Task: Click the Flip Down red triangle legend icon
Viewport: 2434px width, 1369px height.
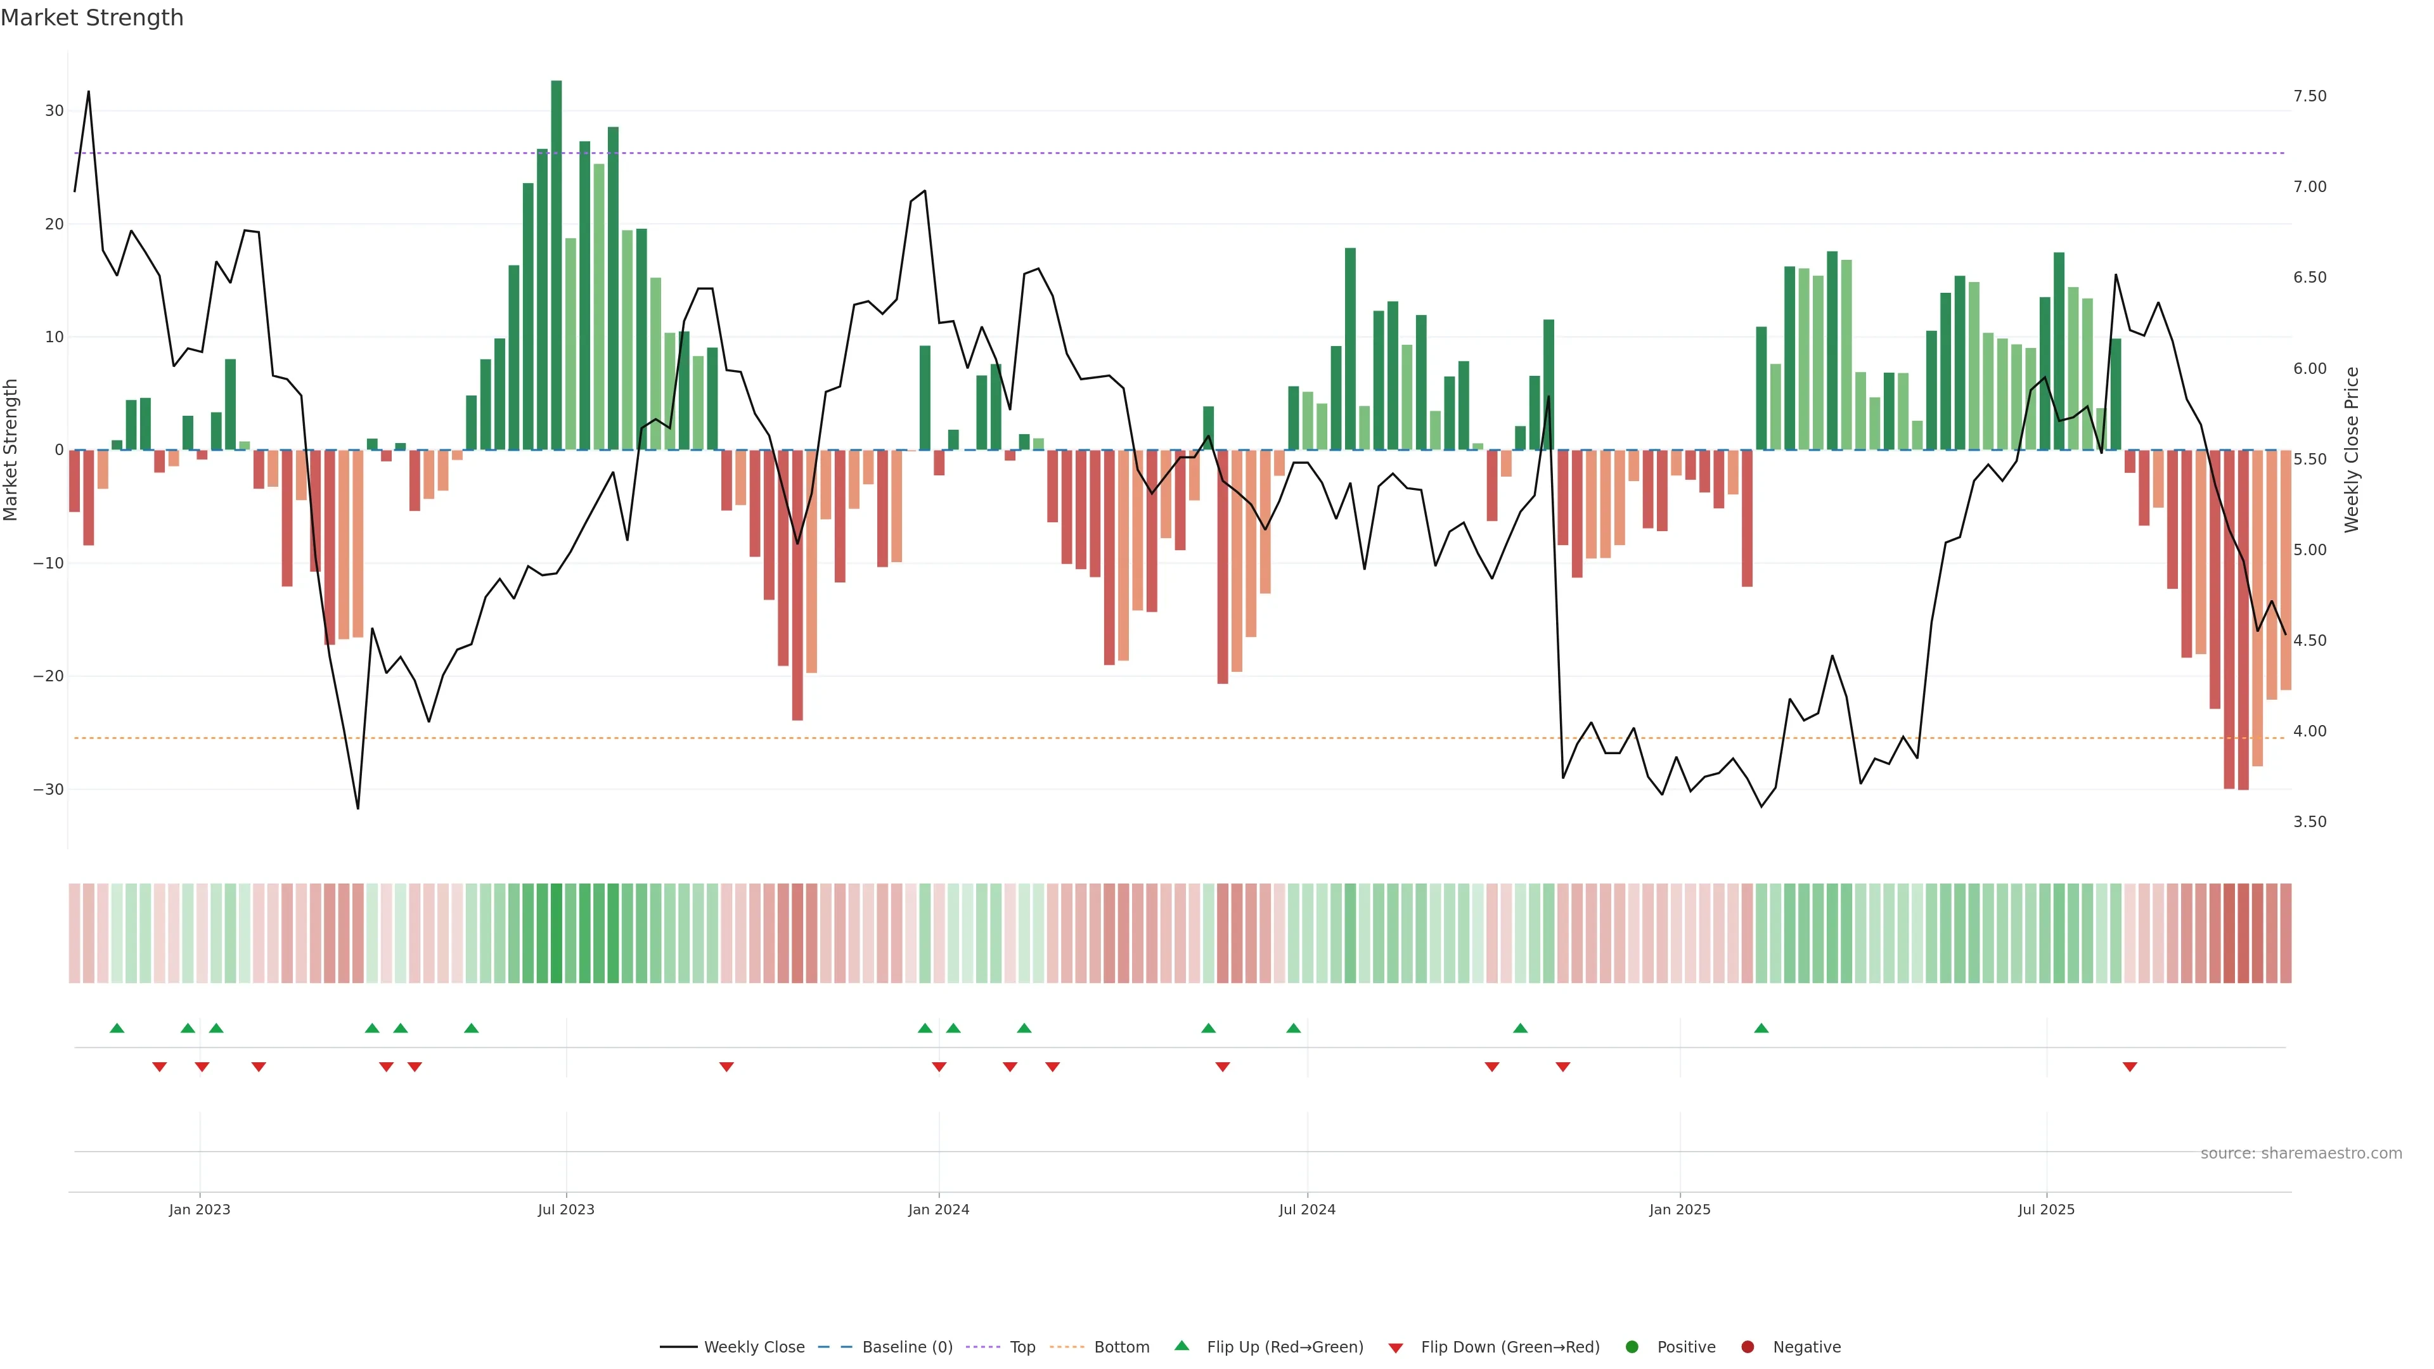Action: (1396, 1348)
